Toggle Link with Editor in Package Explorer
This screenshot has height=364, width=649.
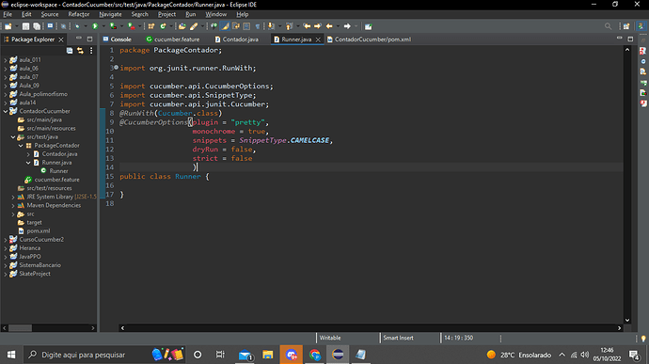80,51
